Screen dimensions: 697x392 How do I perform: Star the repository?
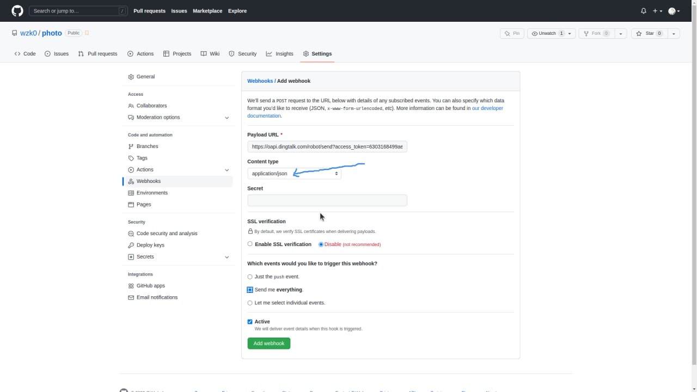(x=649, y=34)
